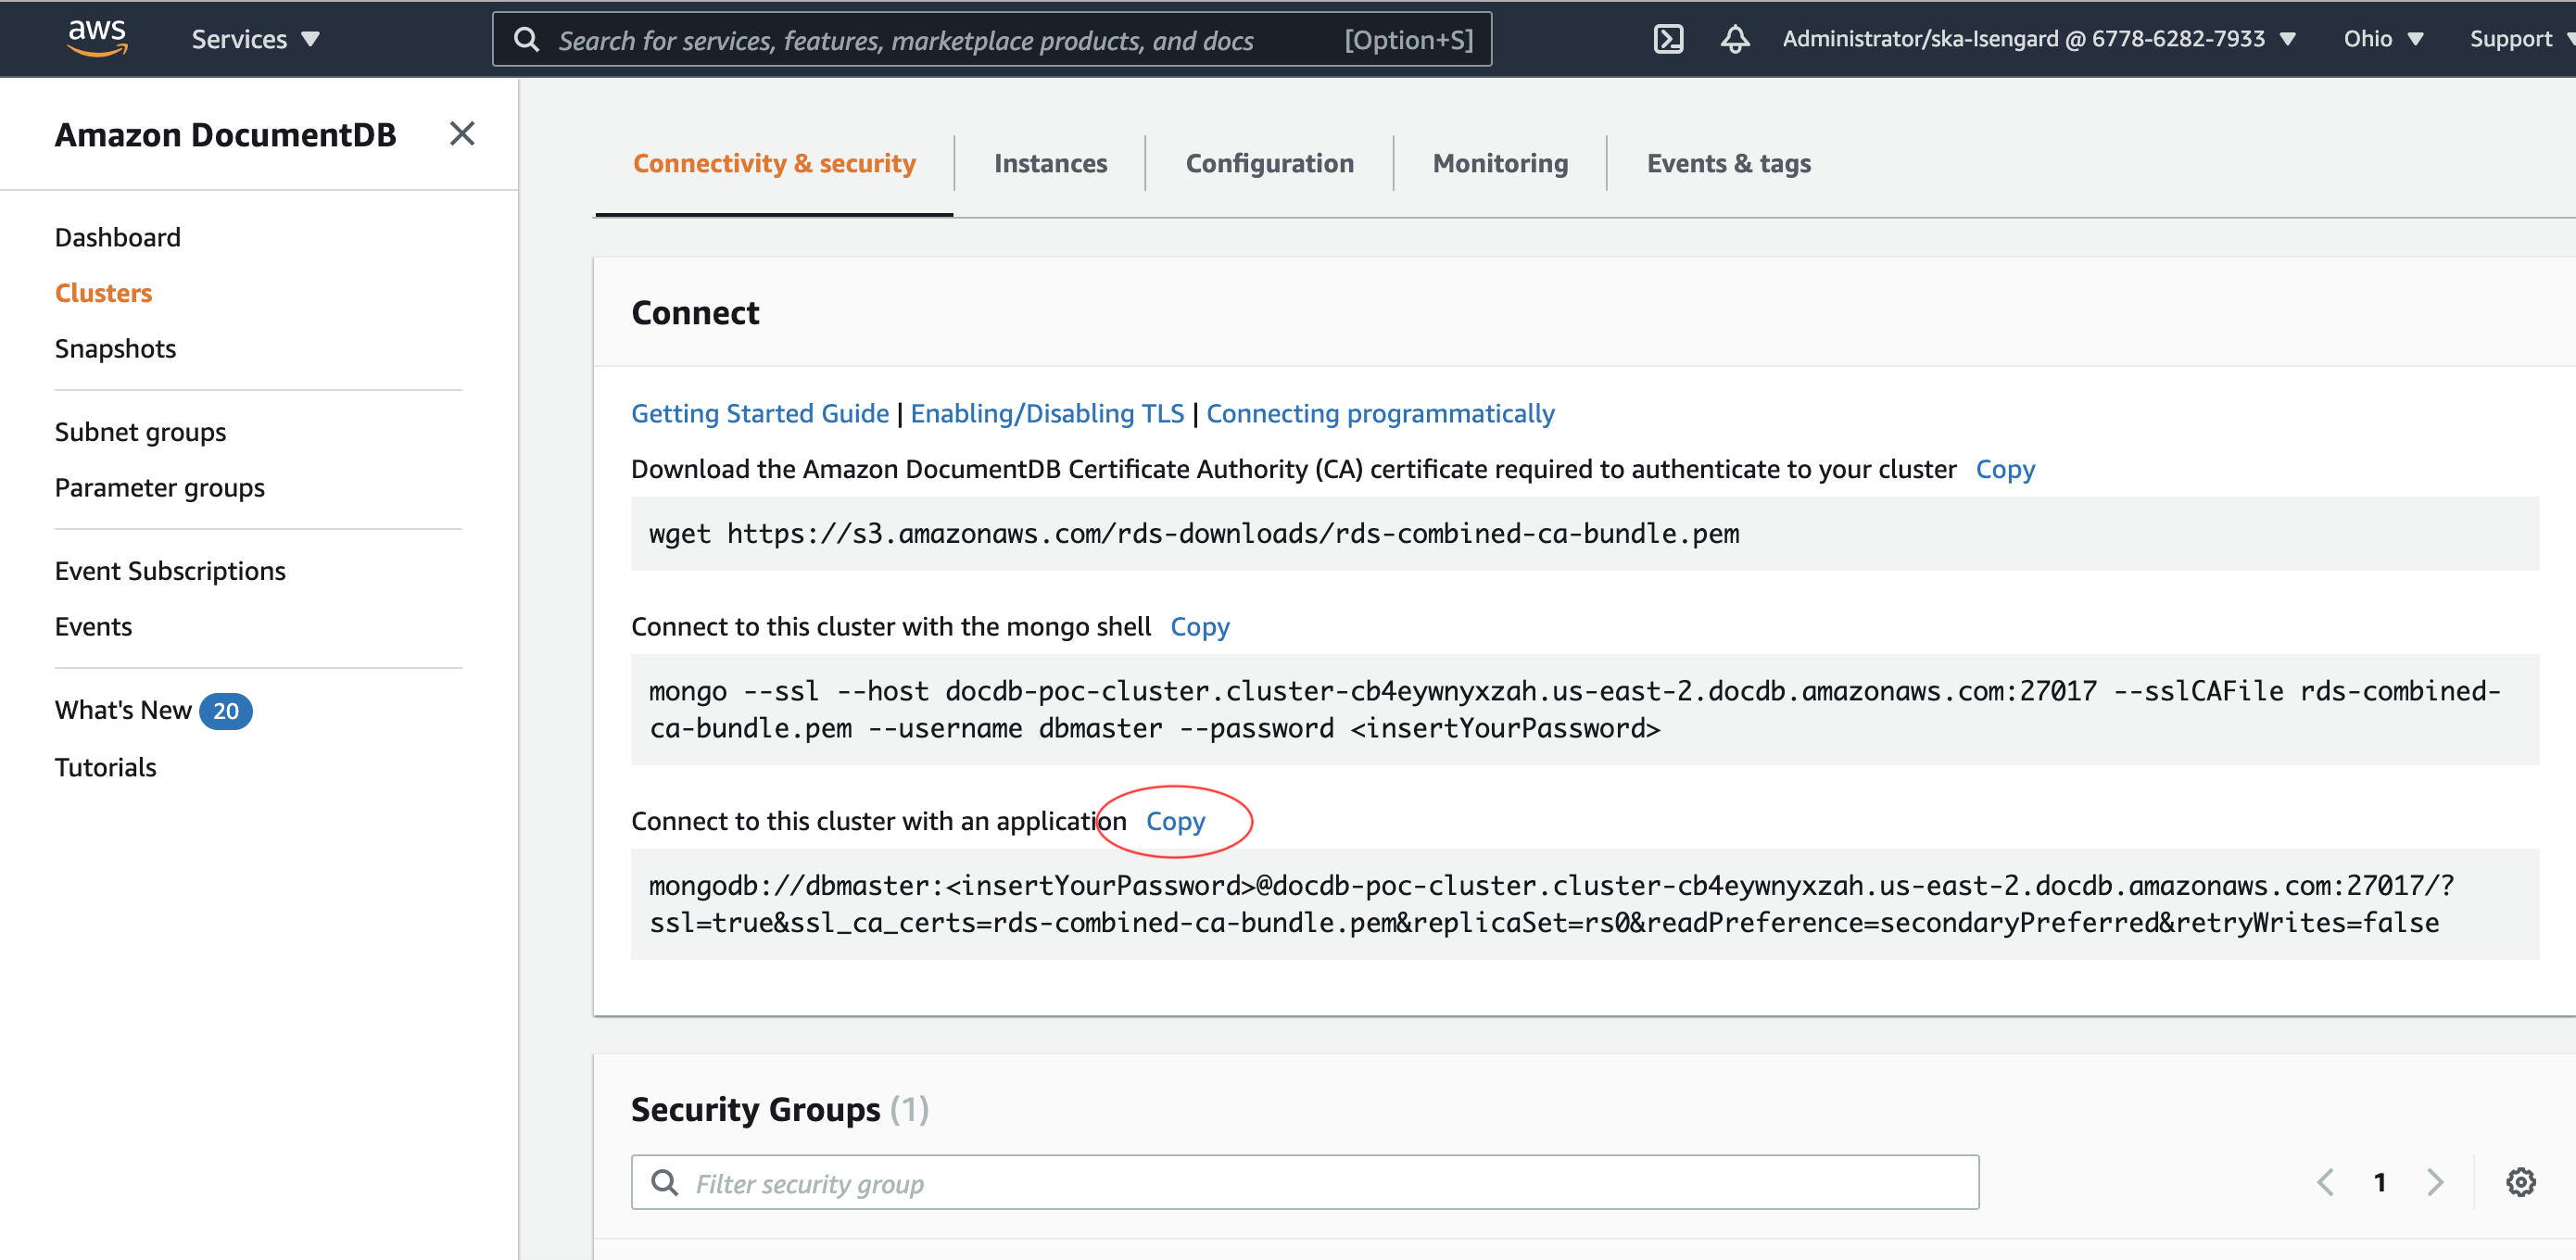
Task: Click the mongo --ssl command text
Action: tap(1575, 709)
